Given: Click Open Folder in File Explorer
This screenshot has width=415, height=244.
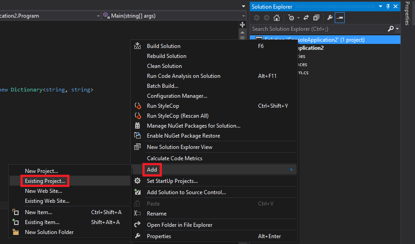Looking at the screenshot, I should pos(180,225).
